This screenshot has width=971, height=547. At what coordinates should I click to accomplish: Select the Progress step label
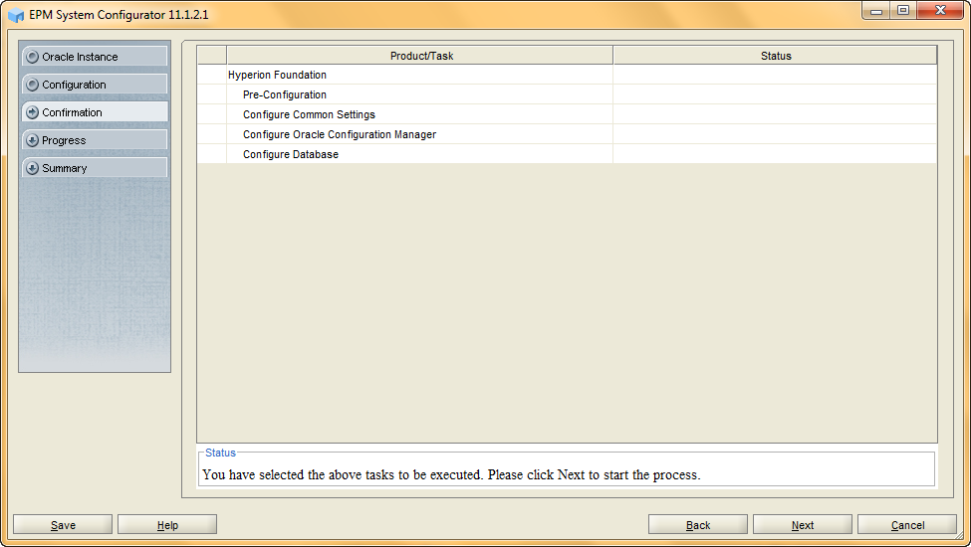coord(64,140)
